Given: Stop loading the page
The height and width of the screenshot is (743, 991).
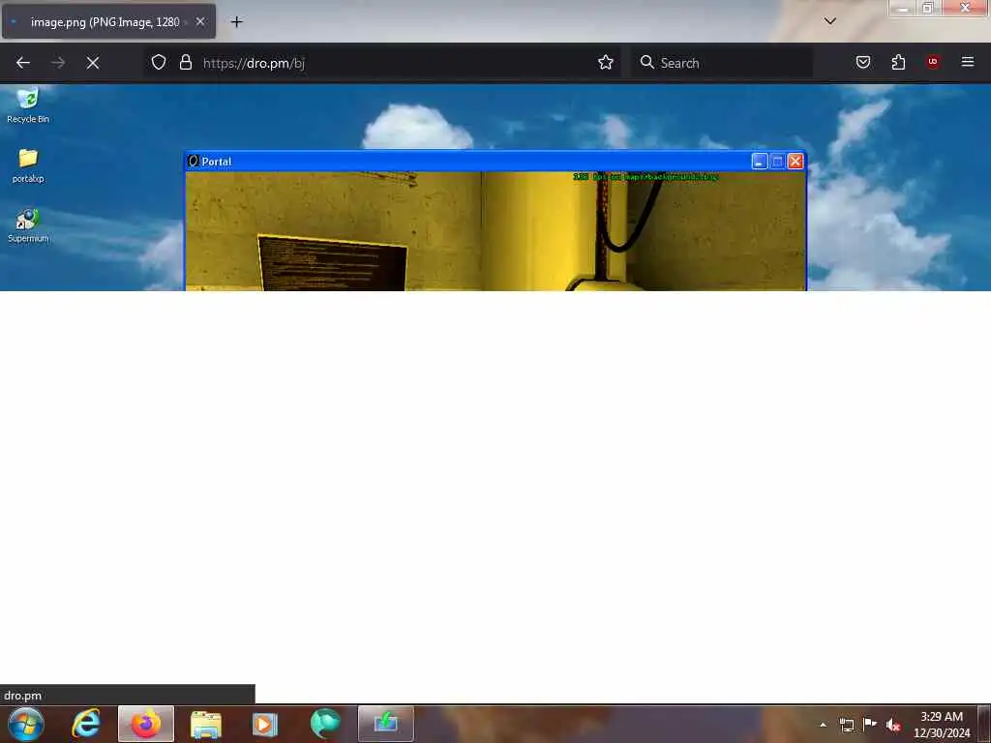Looking at the screenshot, I should [x=93, y=63].
